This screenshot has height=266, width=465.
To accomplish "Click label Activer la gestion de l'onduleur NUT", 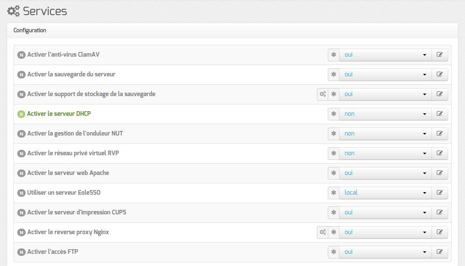I will (x=75, y=133).
